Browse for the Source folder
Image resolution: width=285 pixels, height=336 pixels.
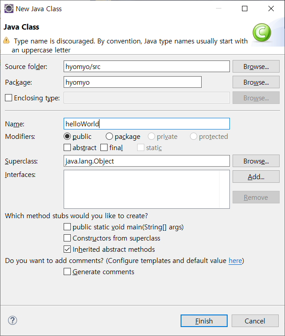pos(256,66)
